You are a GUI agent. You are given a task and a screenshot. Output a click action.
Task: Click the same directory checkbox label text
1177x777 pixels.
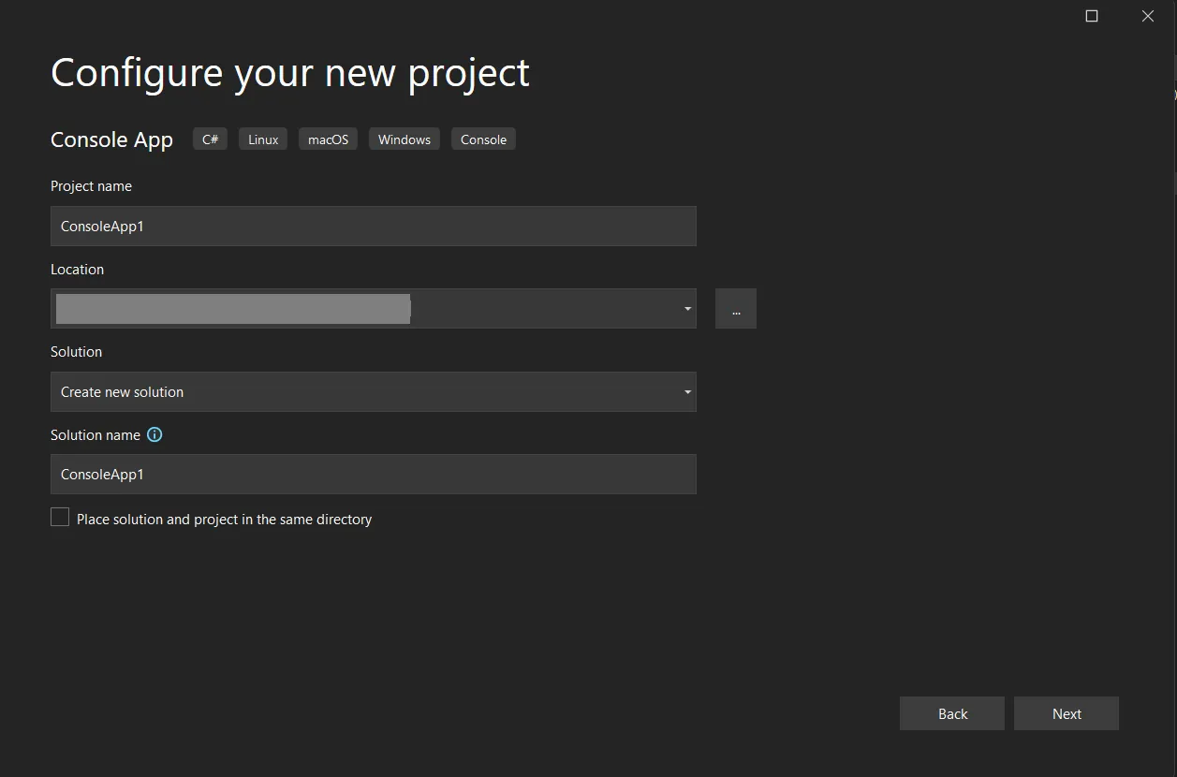(224, 520)
